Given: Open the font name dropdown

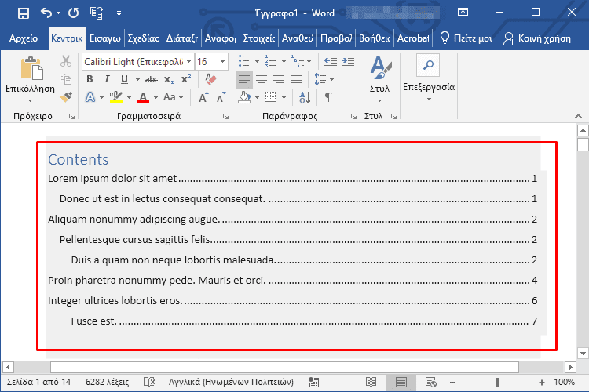Looking at the screenshot, I should click(x=189, y=61).
